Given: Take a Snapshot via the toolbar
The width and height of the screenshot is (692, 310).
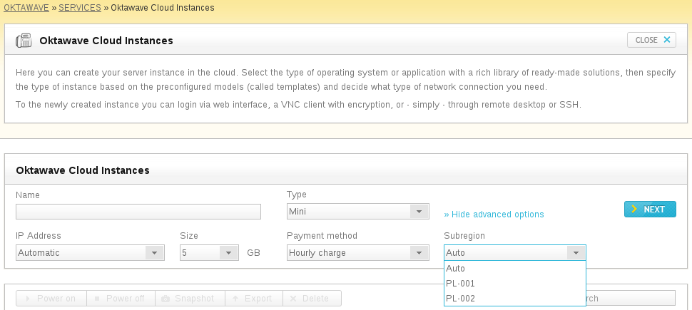Looking at the screenshot, I should pyautogui.click(x=190, y=298).
